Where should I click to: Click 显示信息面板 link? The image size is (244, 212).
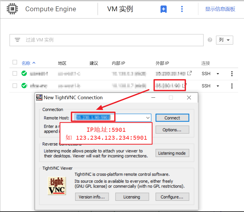click(x=220, y=9)
